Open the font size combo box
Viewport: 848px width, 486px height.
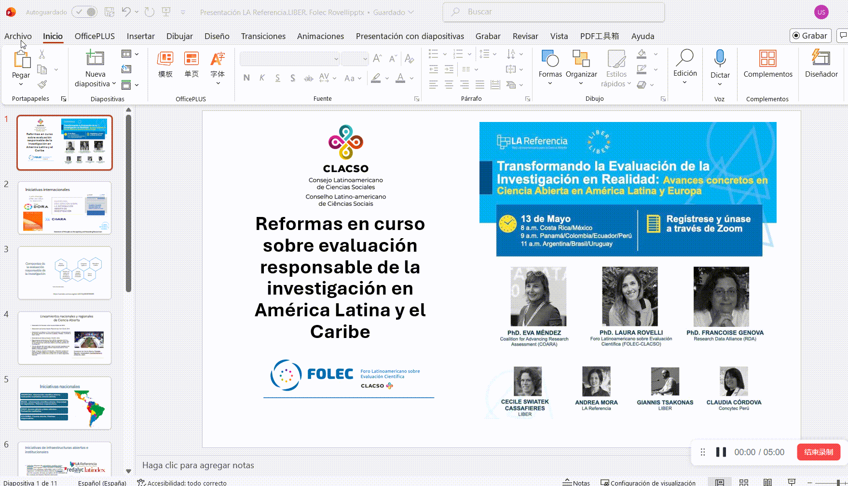pos(355,59)
